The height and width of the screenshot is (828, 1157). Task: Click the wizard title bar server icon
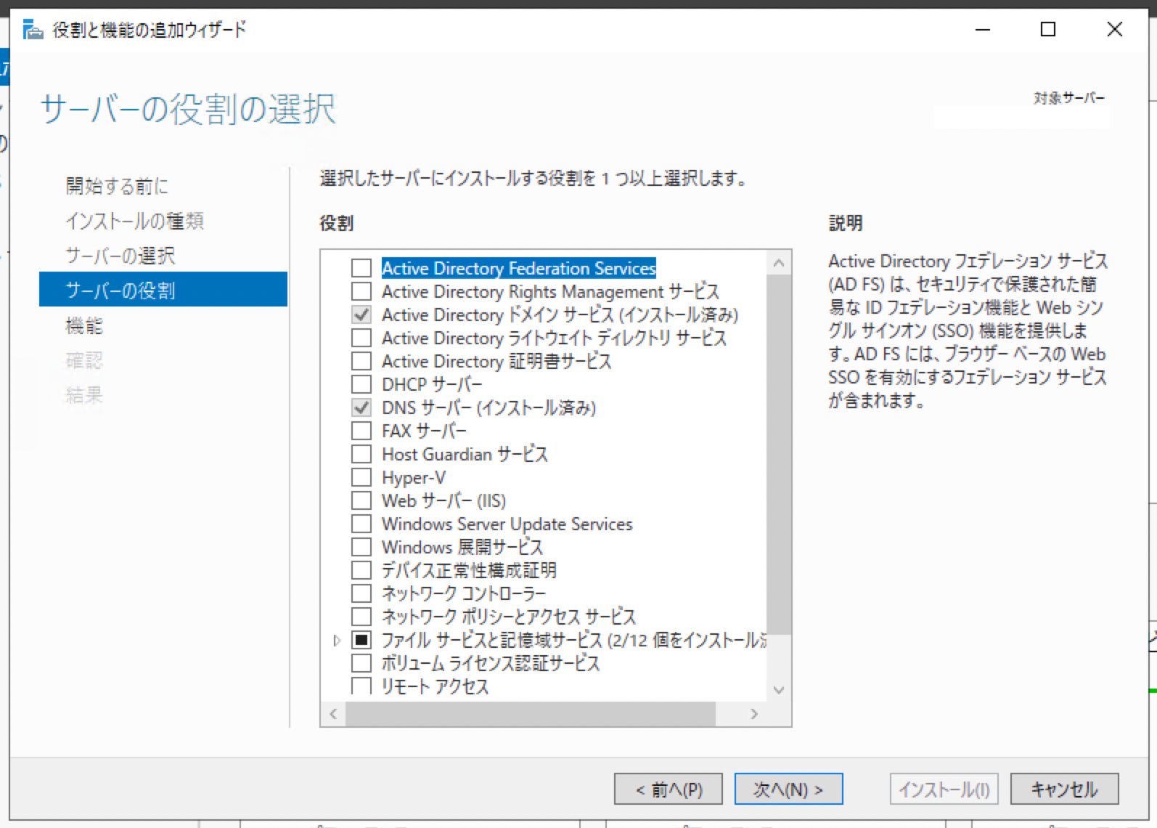(x=33, y=30)
